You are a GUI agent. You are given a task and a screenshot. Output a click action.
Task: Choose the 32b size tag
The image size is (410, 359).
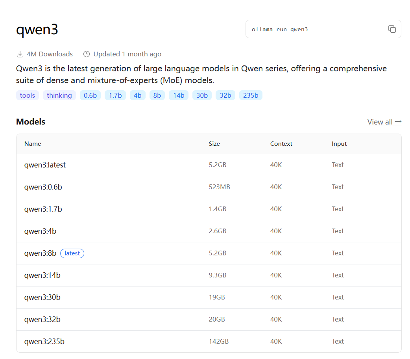pos(225,95)
